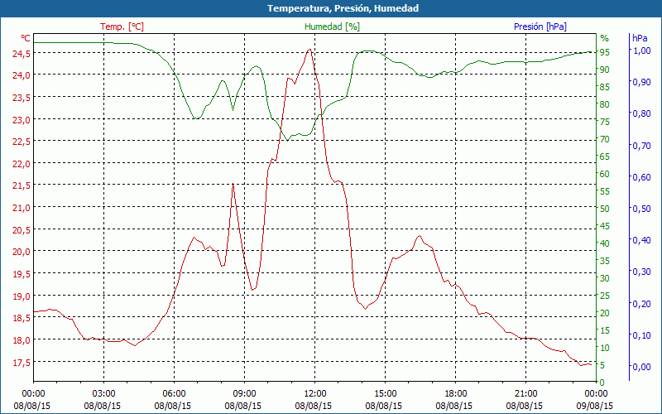Click the '24,5' temperature axis value
This screenshot has height=414, width=662.
pyautogui.click(x=22, y=54)
